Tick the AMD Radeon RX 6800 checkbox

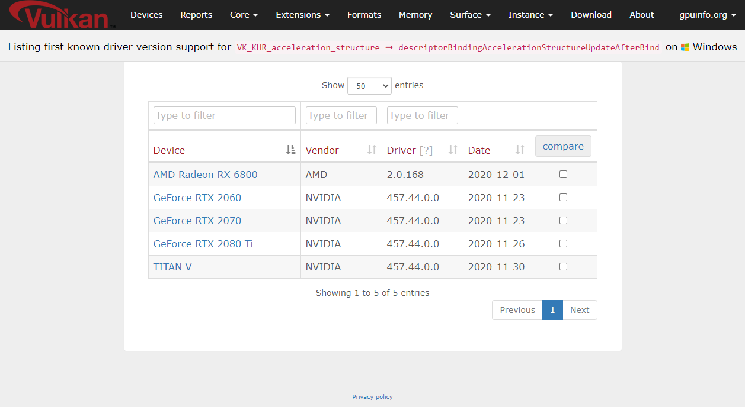pyautogui.click(x=563, y=174)
